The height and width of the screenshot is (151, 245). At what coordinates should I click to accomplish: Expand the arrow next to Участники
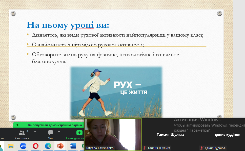click(x=35, y=132)
